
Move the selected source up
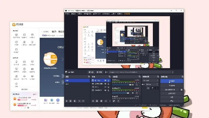click(106, 101)
